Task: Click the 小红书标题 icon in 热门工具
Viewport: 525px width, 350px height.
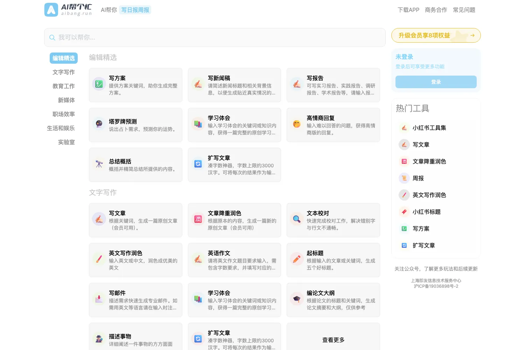Action: click(x=404, y=212)
